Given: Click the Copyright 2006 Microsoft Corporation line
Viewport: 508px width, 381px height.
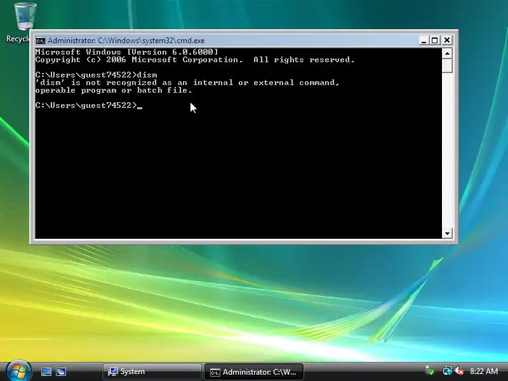Looking at the screenshot, I should click(195, 60).
